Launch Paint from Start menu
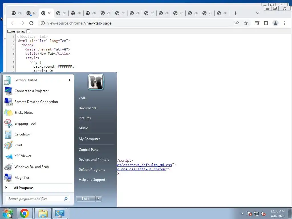The width and height of the screenshot is (292, 219). click(x=38, y=145)
